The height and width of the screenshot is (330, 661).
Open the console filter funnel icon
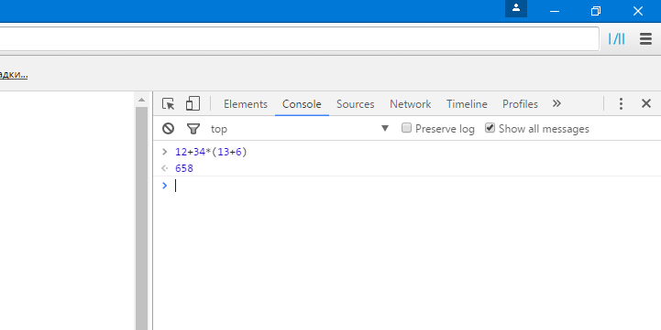[x=193, y=129]
